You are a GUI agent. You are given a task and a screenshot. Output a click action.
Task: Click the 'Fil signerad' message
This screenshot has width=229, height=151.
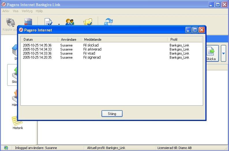[92, 57]
